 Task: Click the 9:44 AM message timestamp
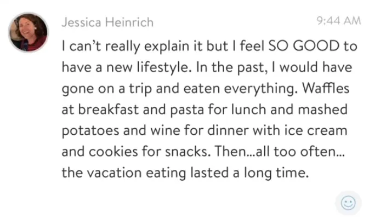point(339,21)
